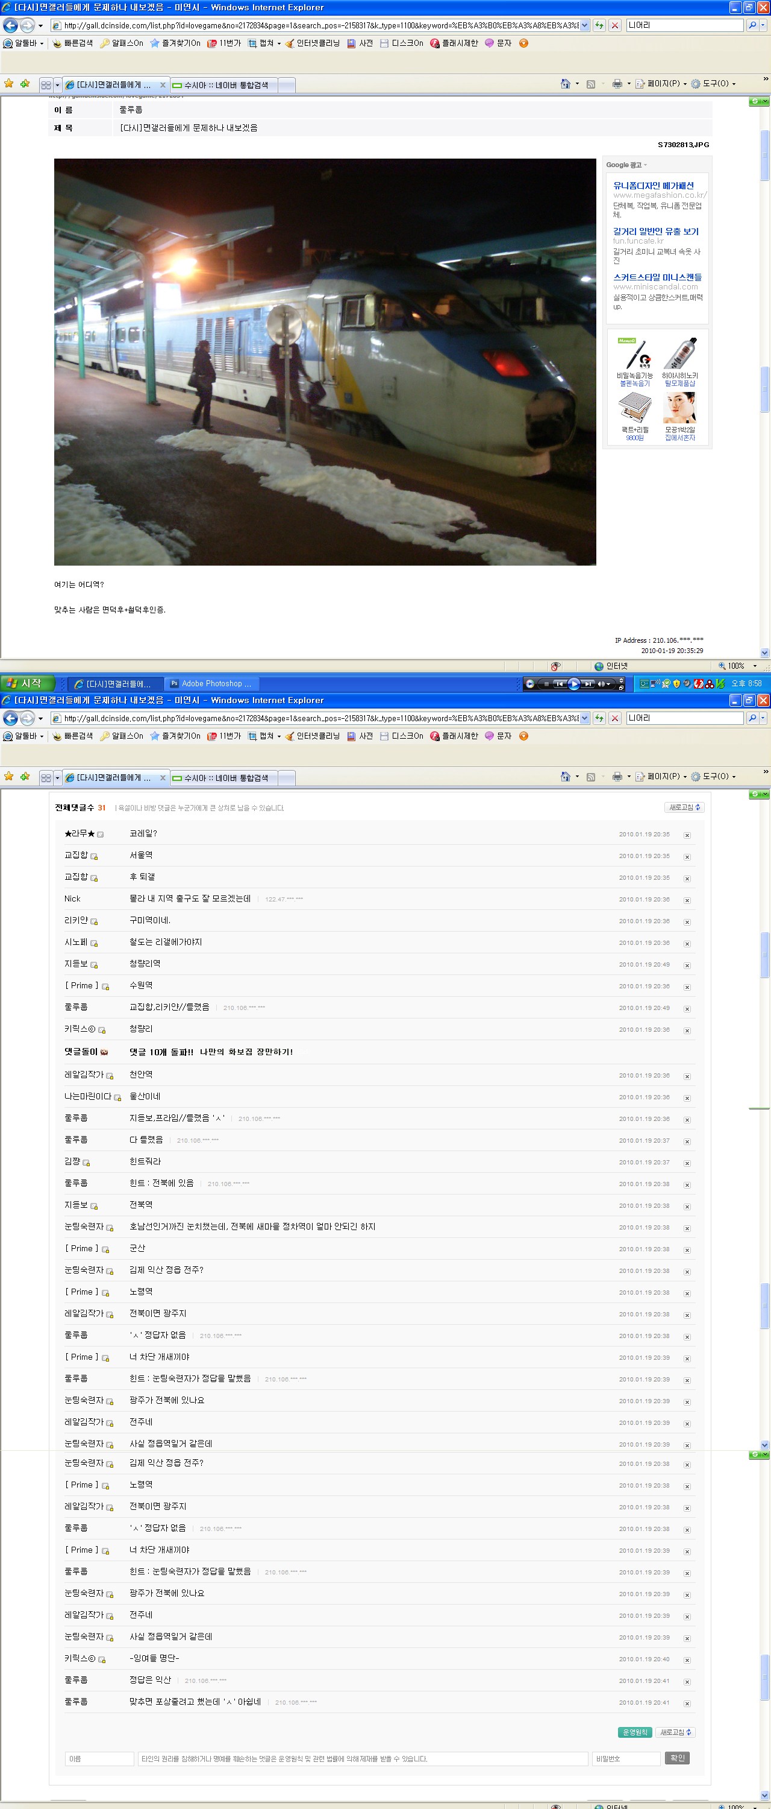This screenshot has height=1809, width=771.
Task: Toggle 디스크On in train photo window toolbar
Action: pyautogui.click(x=401, y=43)
